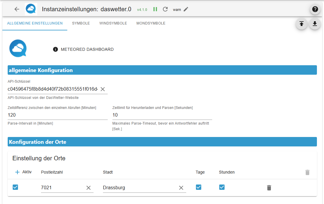Click API-Schlüssel von der DasWetter-Website hint
The width and height of the screenshot is (324, 204).
(x=43, y=97)
